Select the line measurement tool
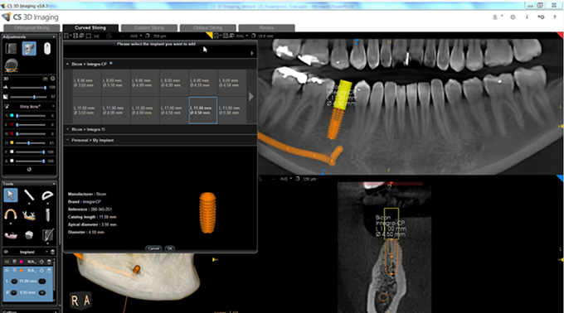 click(29, 195)
